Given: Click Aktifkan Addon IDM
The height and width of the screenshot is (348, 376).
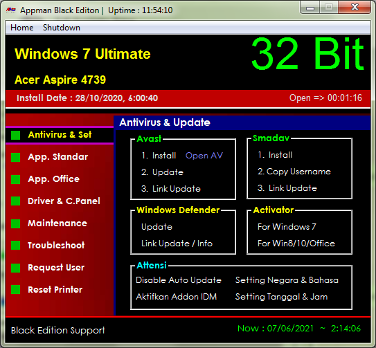Looking at the screenshot, I should click(177, 297).
